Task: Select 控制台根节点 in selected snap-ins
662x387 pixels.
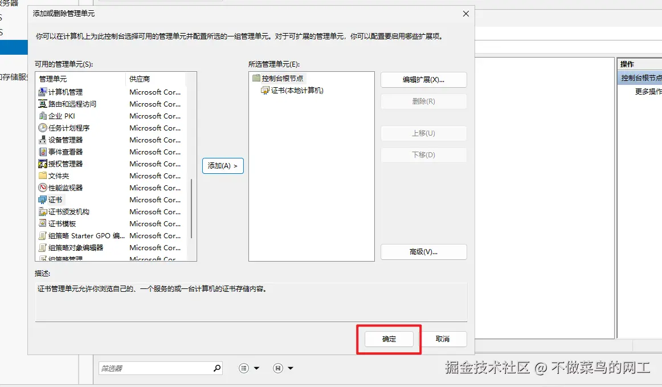Action: point(282,78)
